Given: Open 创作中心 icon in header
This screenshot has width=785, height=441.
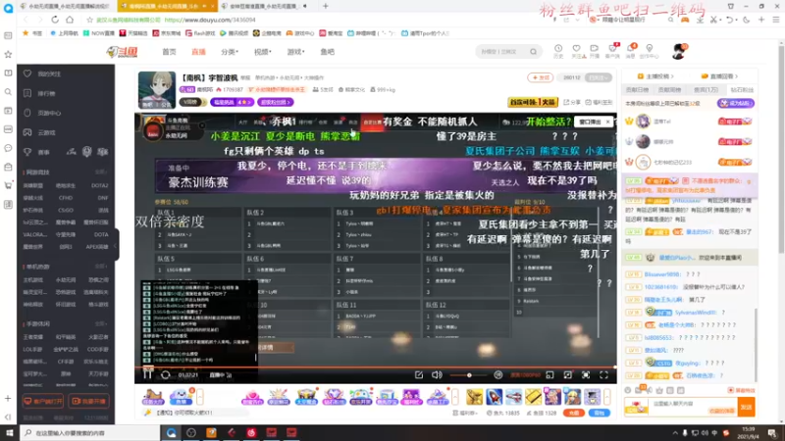Looking at the screenshot, I should (x=650, y=51).
